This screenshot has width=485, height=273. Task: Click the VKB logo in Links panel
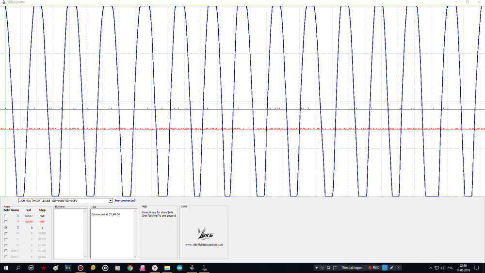[x=204, y=234]
